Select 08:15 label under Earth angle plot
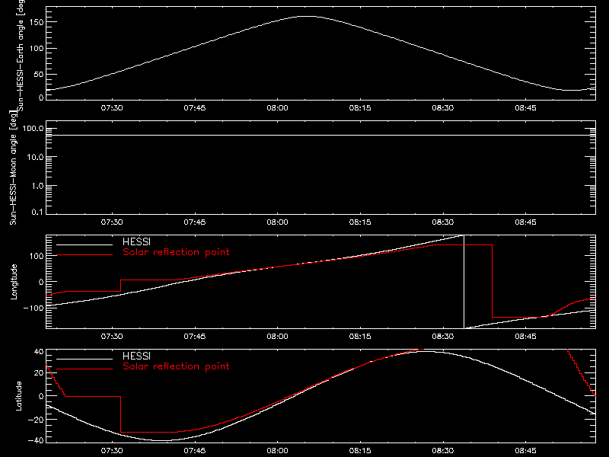The height and width of the screenshot is (457, 609). point(360,108)
